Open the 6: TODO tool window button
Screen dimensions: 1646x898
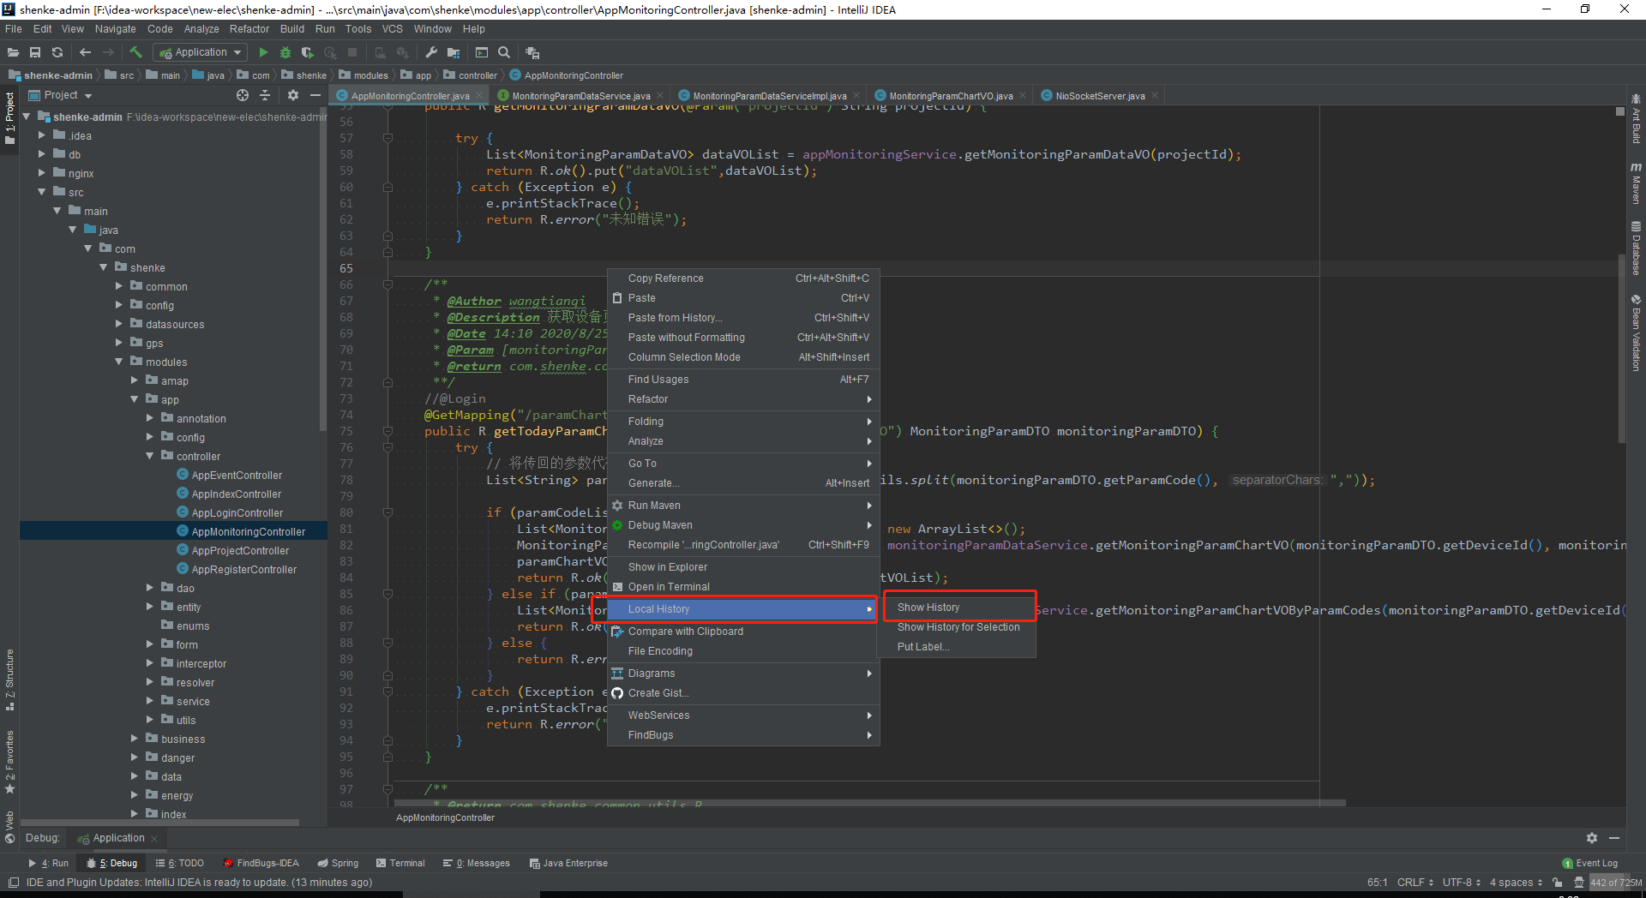(x=179, y=863)
